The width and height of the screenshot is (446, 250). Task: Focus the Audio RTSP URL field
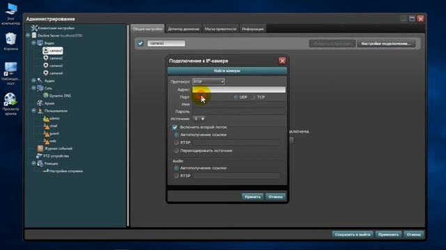click(x=236, y=176)
